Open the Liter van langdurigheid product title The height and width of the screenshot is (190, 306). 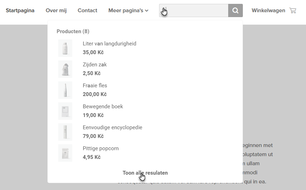(110, 44)
